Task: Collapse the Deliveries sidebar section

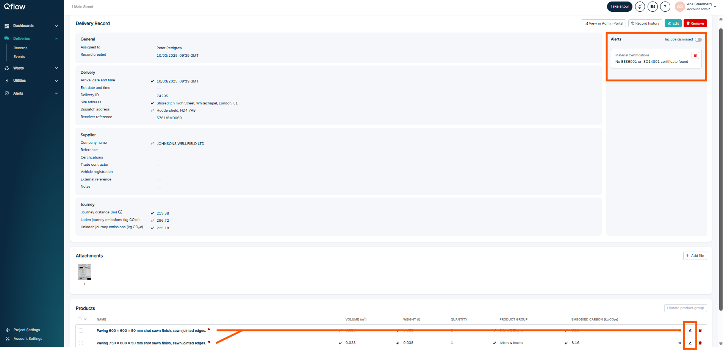Action: click(x=56, y=38)
